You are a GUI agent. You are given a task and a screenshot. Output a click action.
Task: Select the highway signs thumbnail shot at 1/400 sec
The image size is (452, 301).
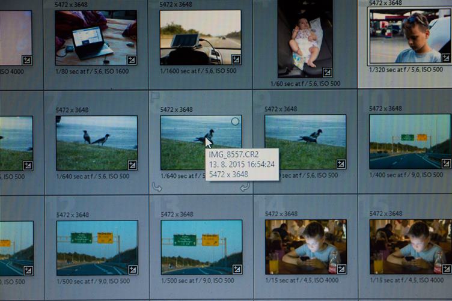click(409, 141)
